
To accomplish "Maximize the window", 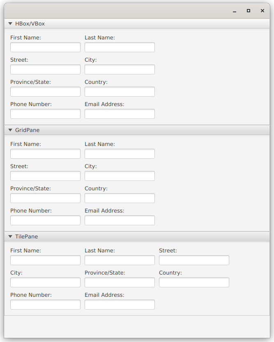I will tap(249, 11).
